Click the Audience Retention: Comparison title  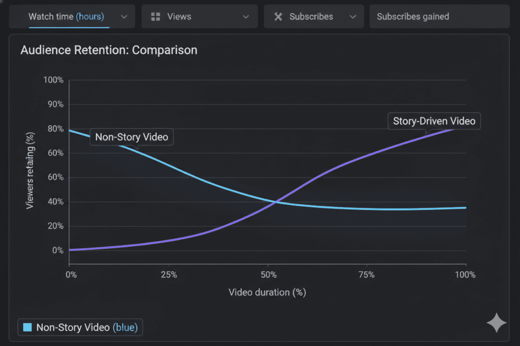109,50
